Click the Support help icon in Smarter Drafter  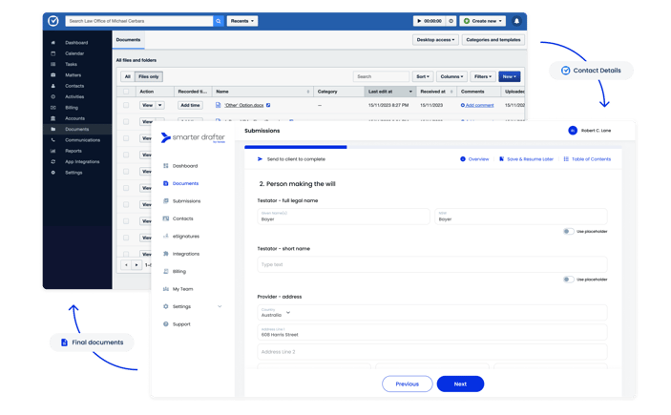[x=166, y=323]
